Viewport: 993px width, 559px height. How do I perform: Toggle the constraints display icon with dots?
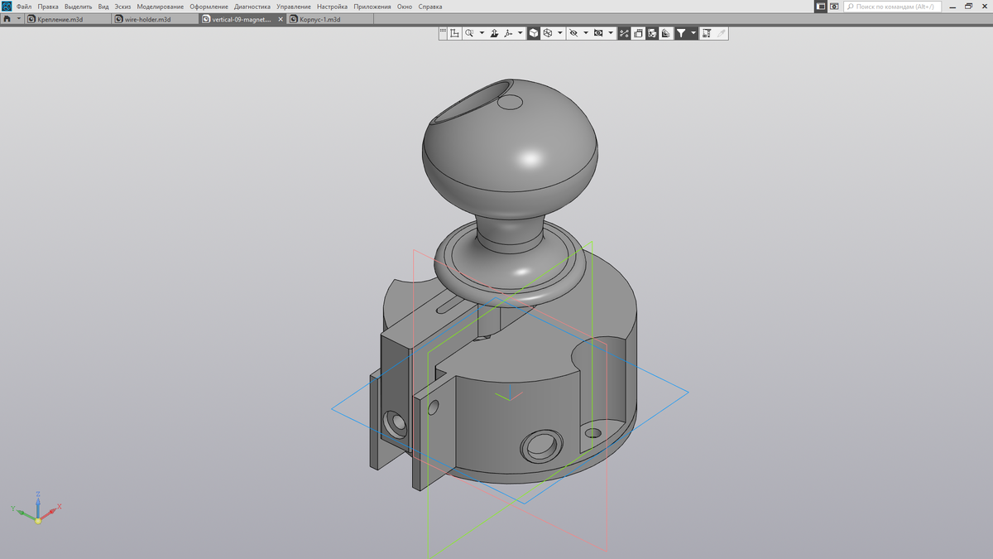[625, 33]
